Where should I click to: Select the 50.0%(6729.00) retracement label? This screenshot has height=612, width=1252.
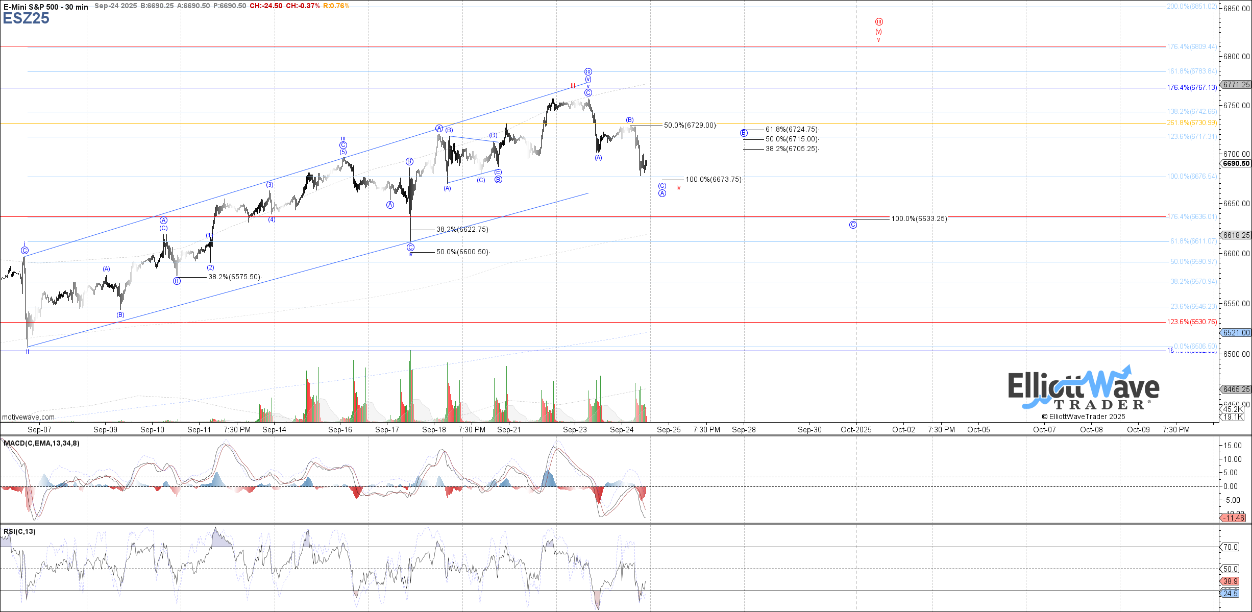(690, 126)
